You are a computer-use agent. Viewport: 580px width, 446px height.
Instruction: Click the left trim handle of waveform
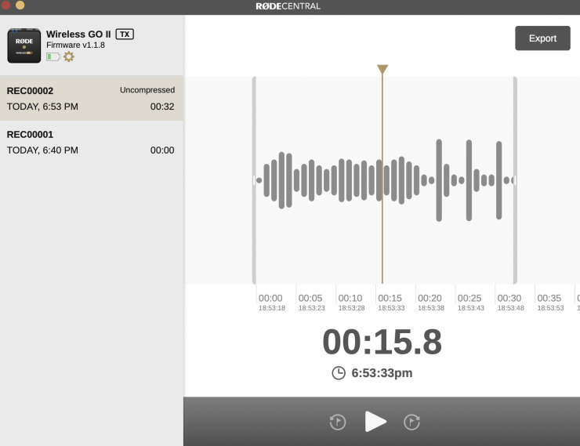(254, 180)
